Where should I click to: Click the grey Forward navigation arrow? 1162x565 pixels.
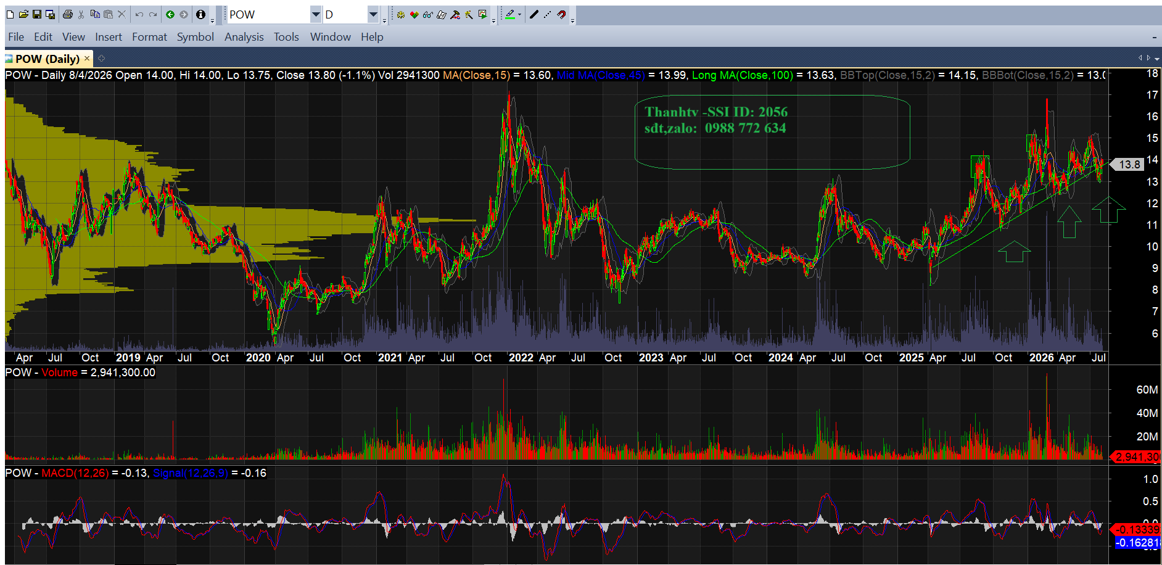[184, 14]
